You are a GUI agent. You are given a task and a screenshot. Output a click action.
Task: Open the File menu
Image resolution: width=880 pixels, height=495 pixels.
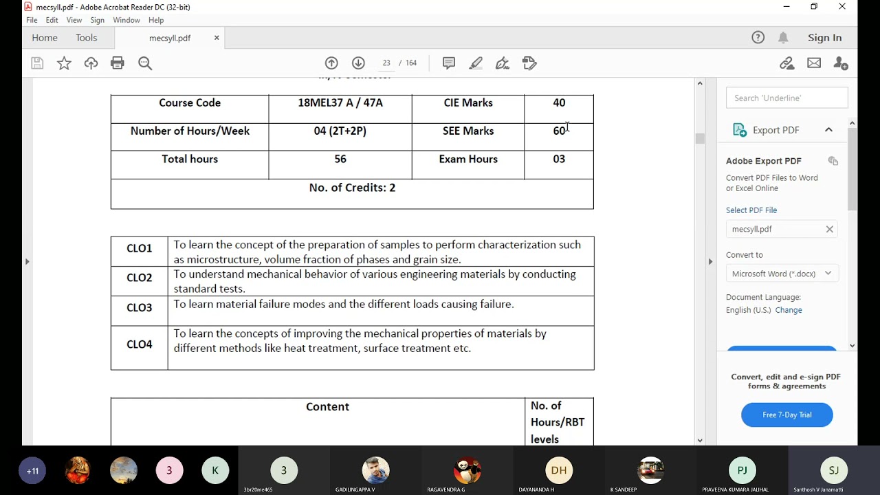coord(32,21)
